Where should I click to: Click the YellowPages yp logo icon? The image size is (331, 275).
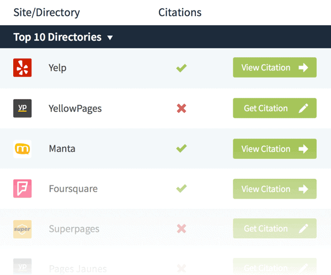coord(23,108)
